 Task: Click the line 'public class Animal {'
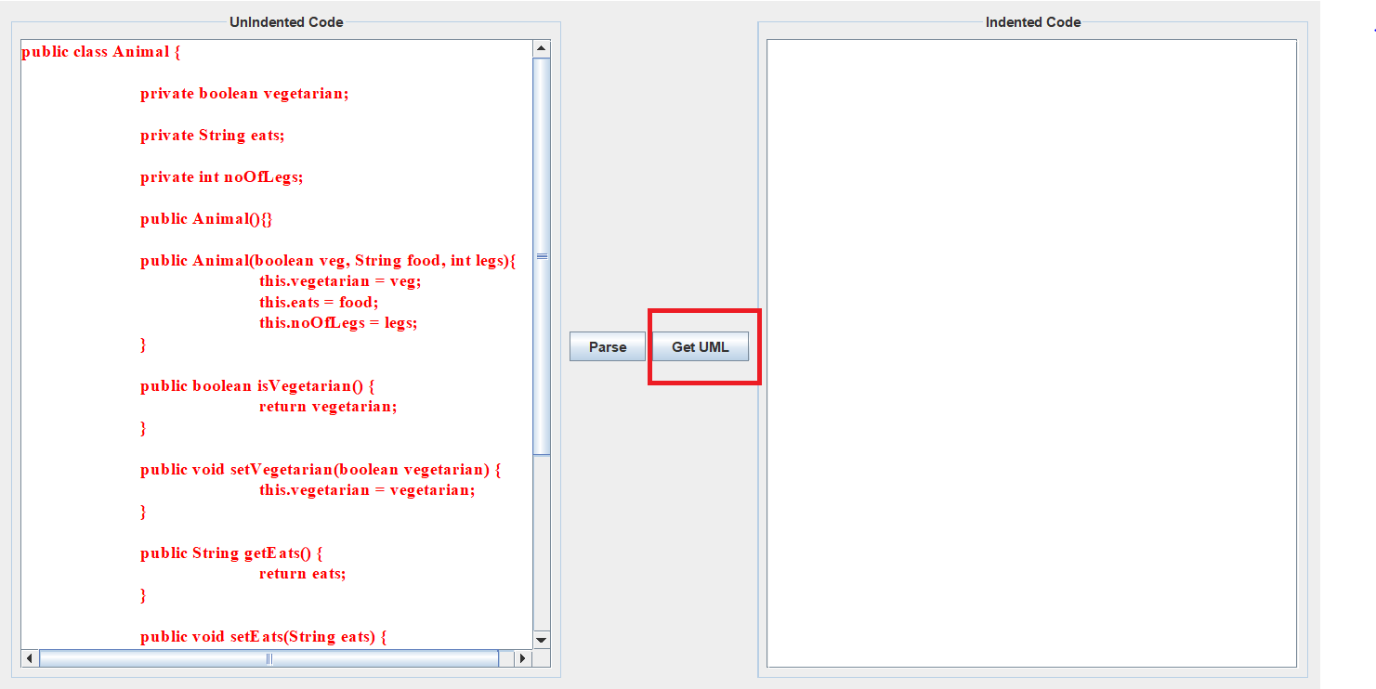pyautogui.click(x=101, y=52)
